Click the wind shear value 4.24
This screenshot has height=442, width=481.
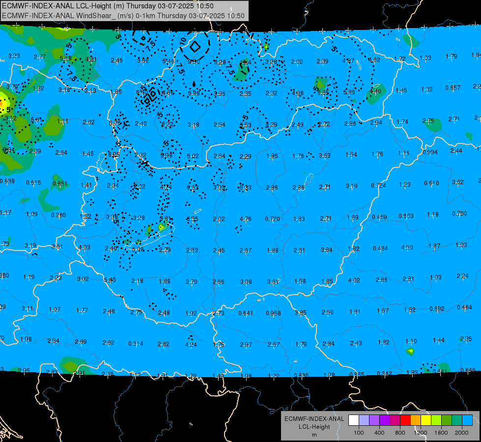(x=191, y=344)
